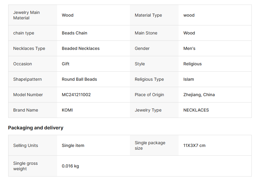Click model number 'MC241211002'

(76, 95)
